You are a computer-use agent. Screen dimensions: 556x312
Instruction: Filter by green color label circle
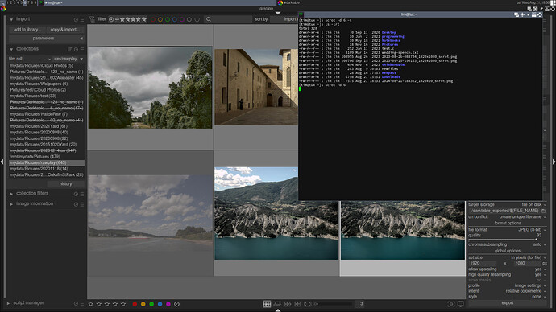click(168, 19)
